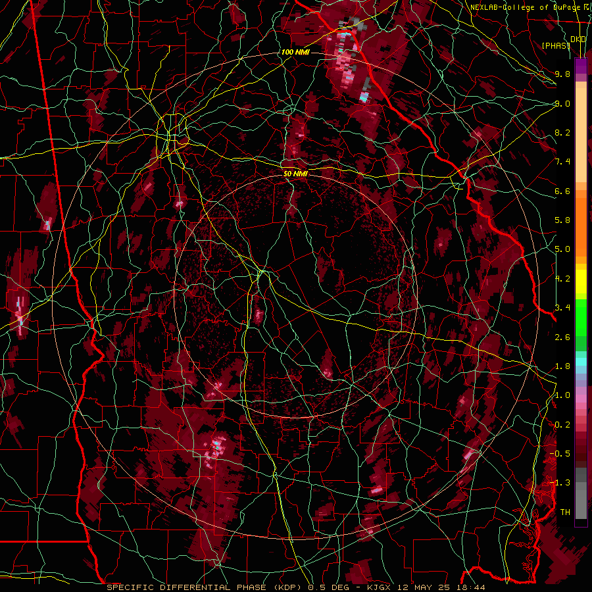
Task: Click the "100 NMI" range ring label
Action: coord(295,52)
